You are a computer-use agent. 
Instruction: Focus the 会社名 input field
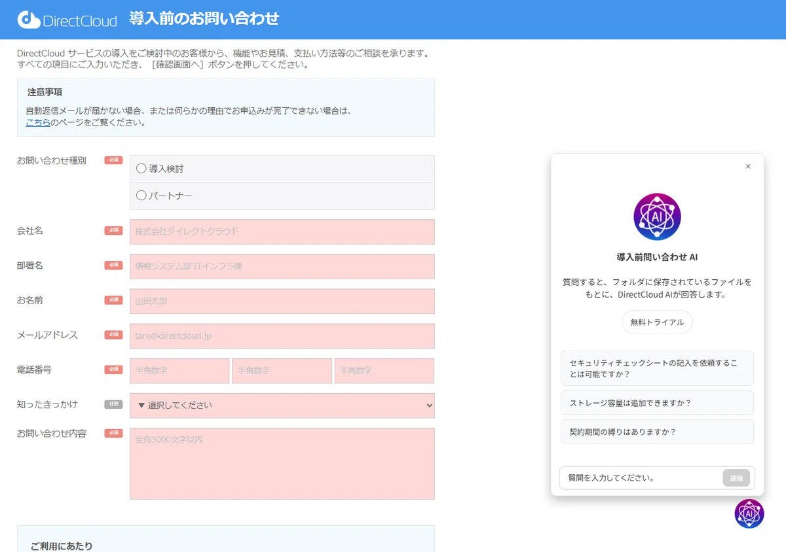282,232
